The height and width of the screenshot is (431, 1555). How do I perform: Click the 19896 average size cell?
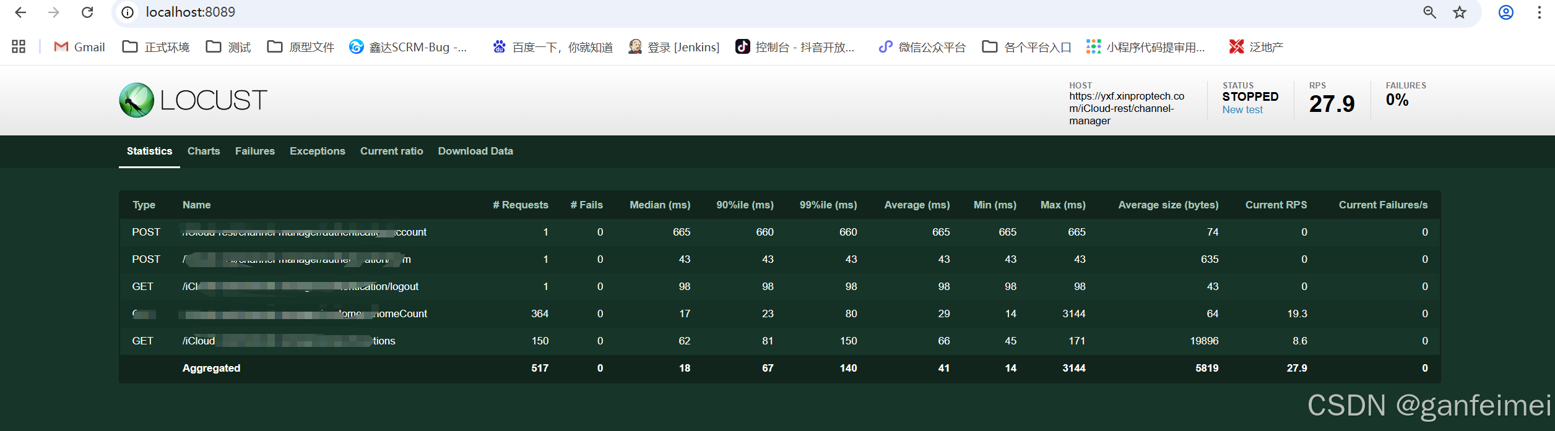click(x=1204, y=341)
